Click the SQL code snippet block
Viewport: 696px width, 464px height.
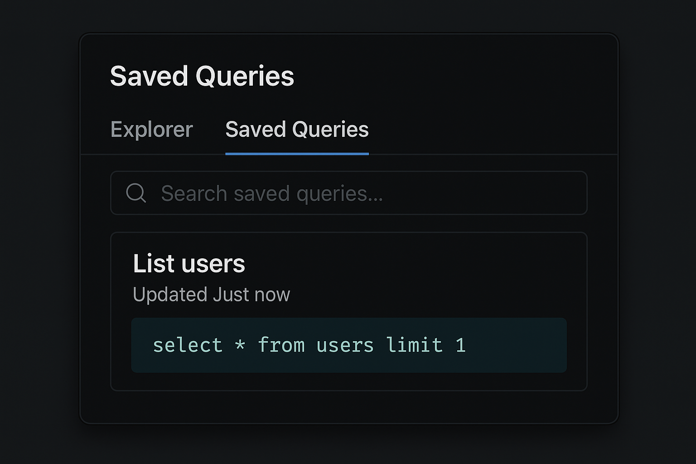coord(349,345)
